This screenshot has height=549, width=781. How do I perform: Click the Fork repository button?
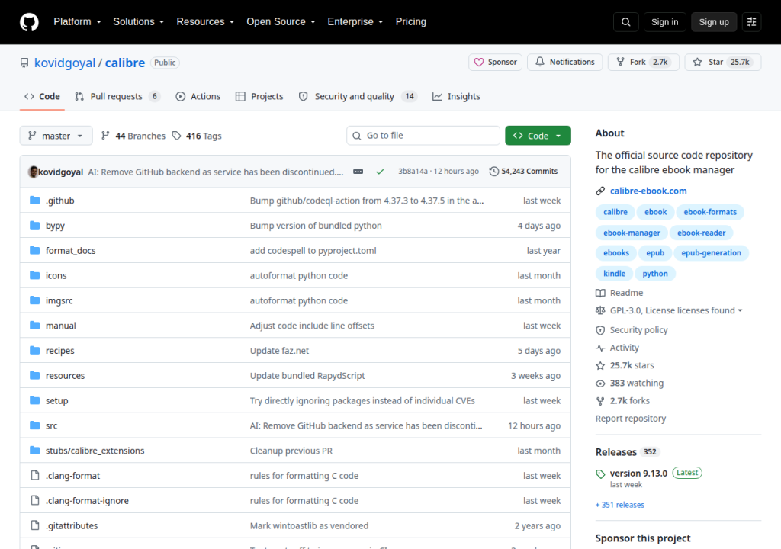[x=643, y=63]
